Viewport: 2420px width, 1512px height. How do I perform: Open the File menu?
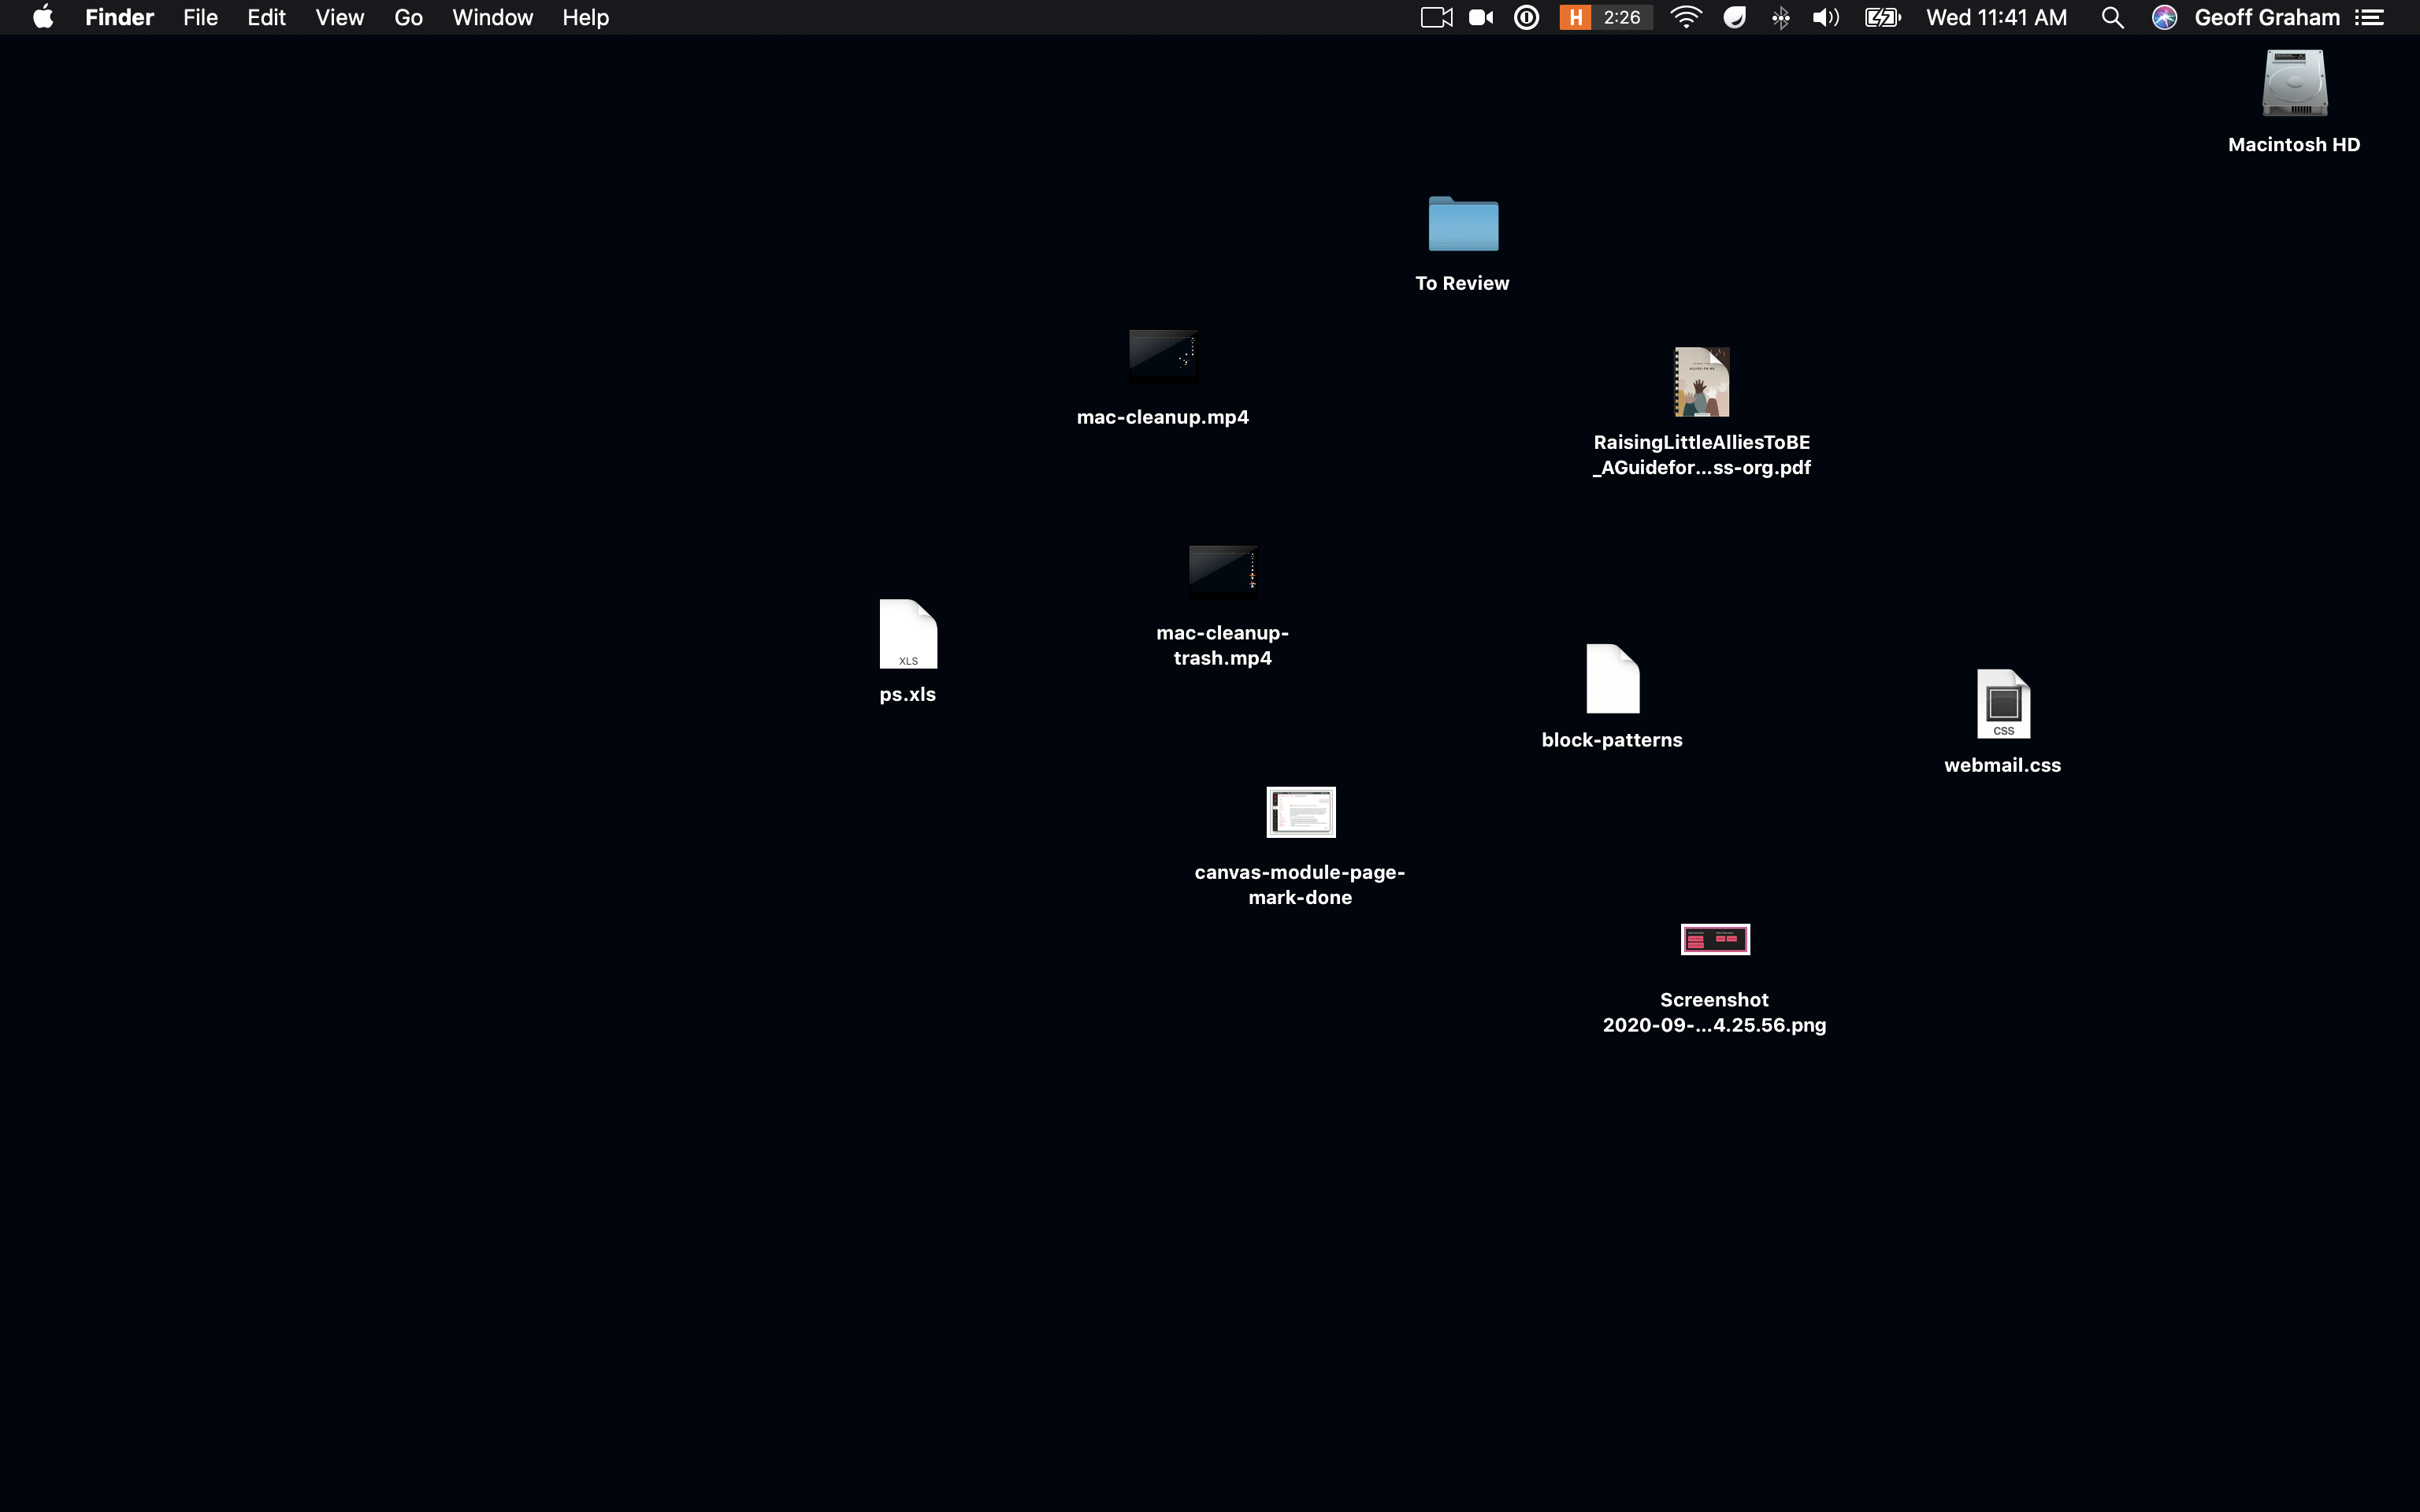200,17
